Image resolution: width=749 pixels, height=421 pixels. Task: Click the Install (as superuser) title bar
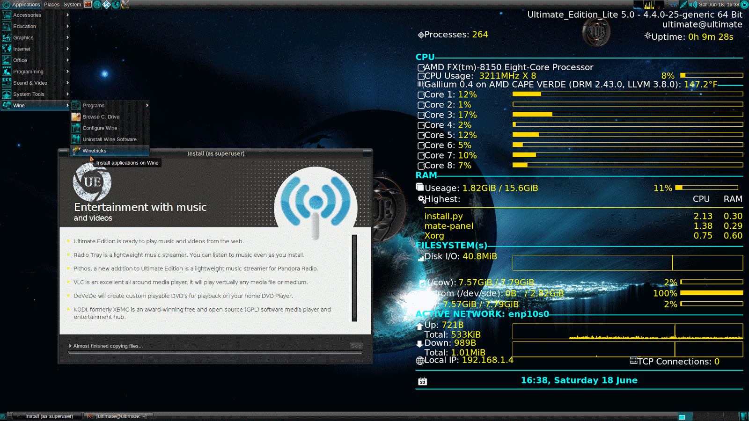click(x=215, y=153)
